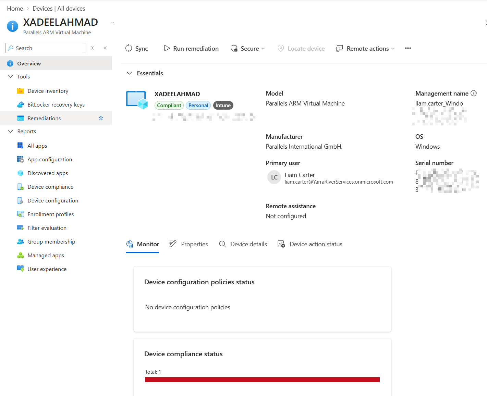Open the Secure dropdown menu
Screen dimensions: 487x396
coord(248,48)
